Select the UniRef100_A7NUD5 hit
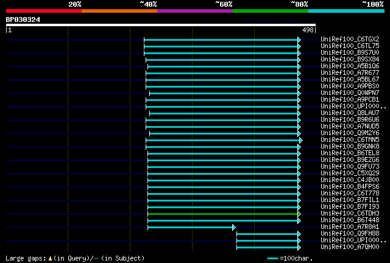This screenshot has height=263, width=390. (350, 127)
